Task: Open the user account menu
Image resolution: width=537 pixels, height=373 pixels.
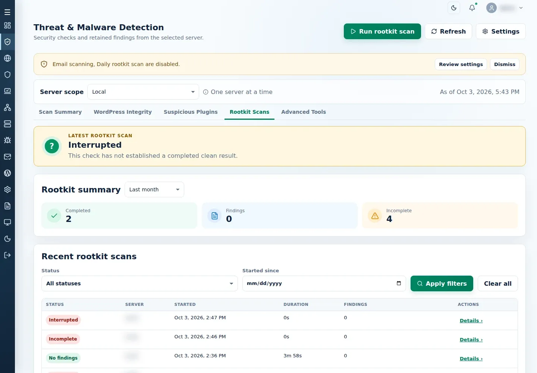Action: click(505, 8)
